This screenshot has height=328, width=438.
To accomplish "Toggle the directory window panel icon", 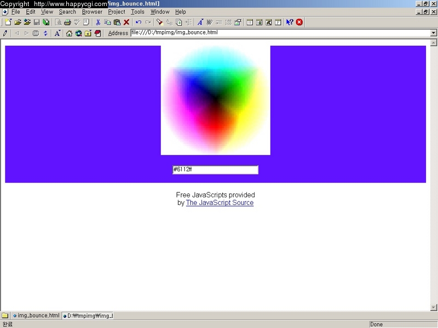I will (x=259, y=22).
